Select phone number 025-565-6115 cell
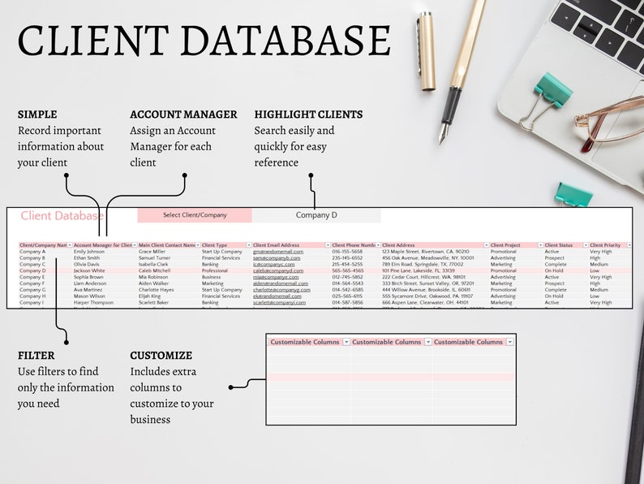 pyautogui.click(x=347, y=296)
